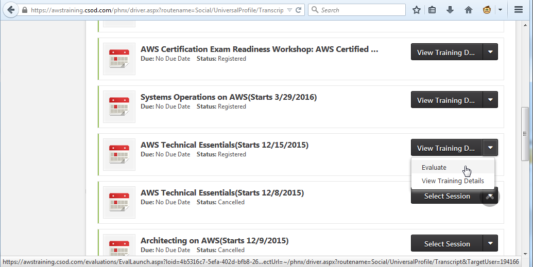The height and width of the screenshot is (267, 533).
Task: Expand options arrow for Architecting on AWS
Action: pyautogui.click(x=490, y=243)
